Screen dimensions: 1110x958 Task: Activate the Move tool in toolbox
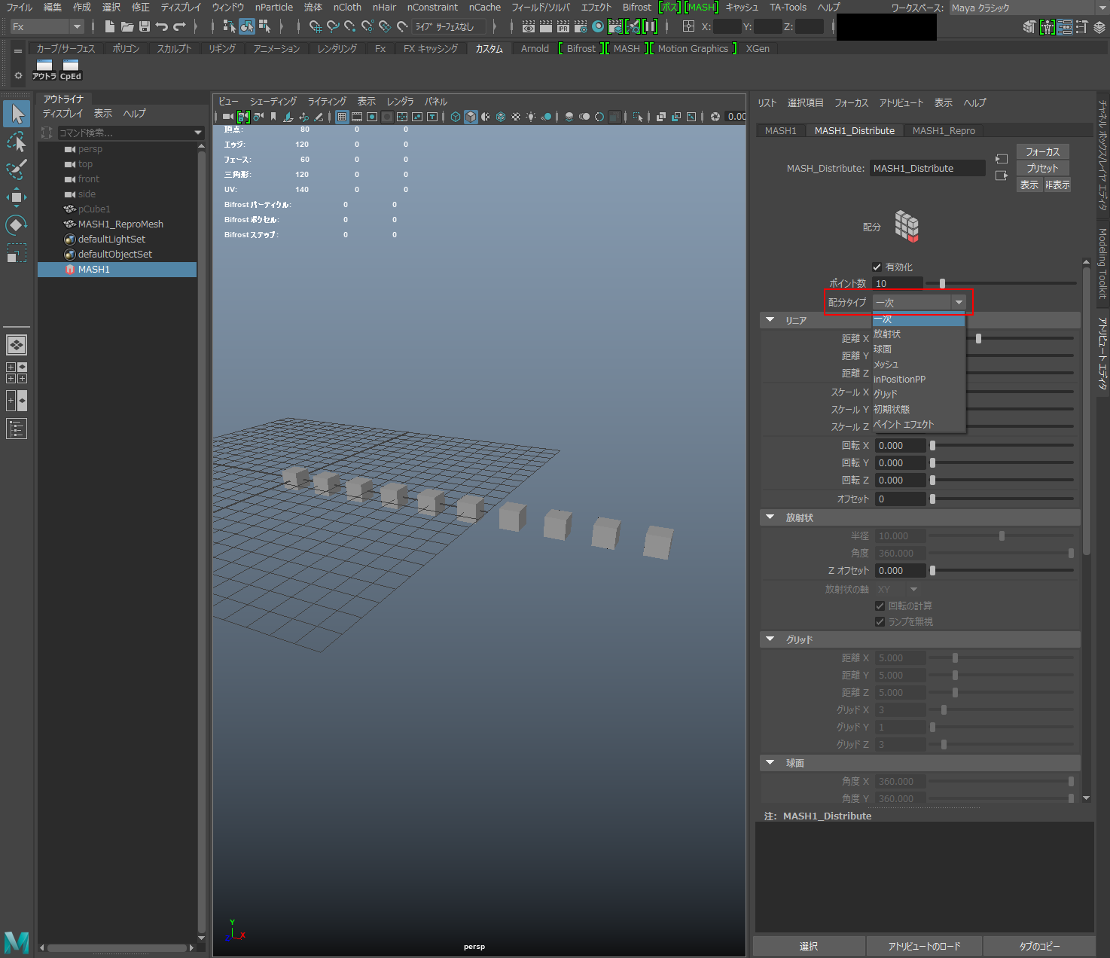coord(17,197)
